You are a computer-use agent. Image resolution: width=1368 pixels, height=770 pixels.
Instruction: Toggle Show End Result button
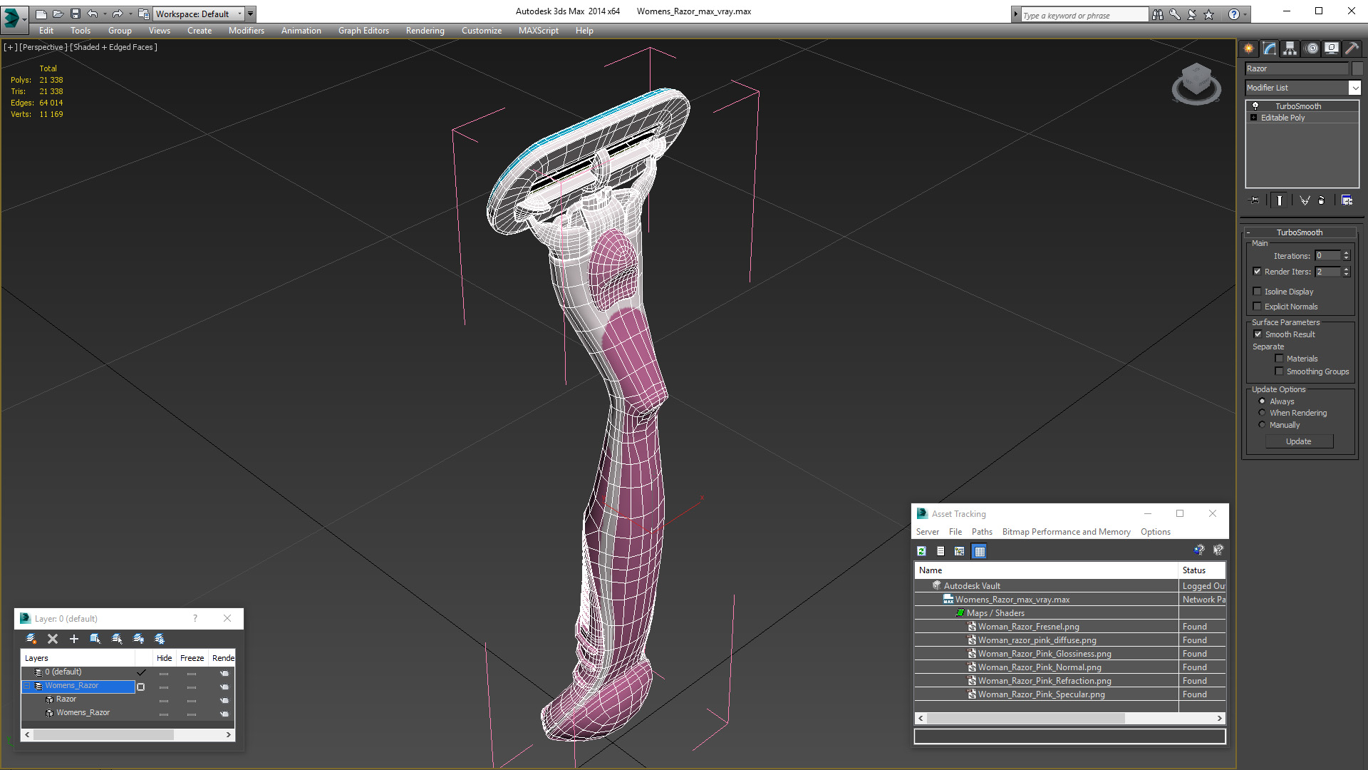[1280, 200]
